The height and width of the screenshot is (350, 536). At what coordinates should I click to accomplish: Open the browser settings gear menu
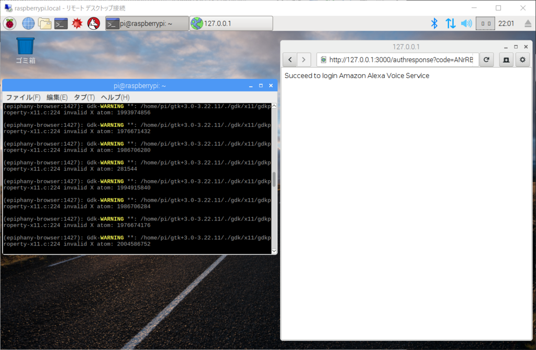(x=522, y=60)
